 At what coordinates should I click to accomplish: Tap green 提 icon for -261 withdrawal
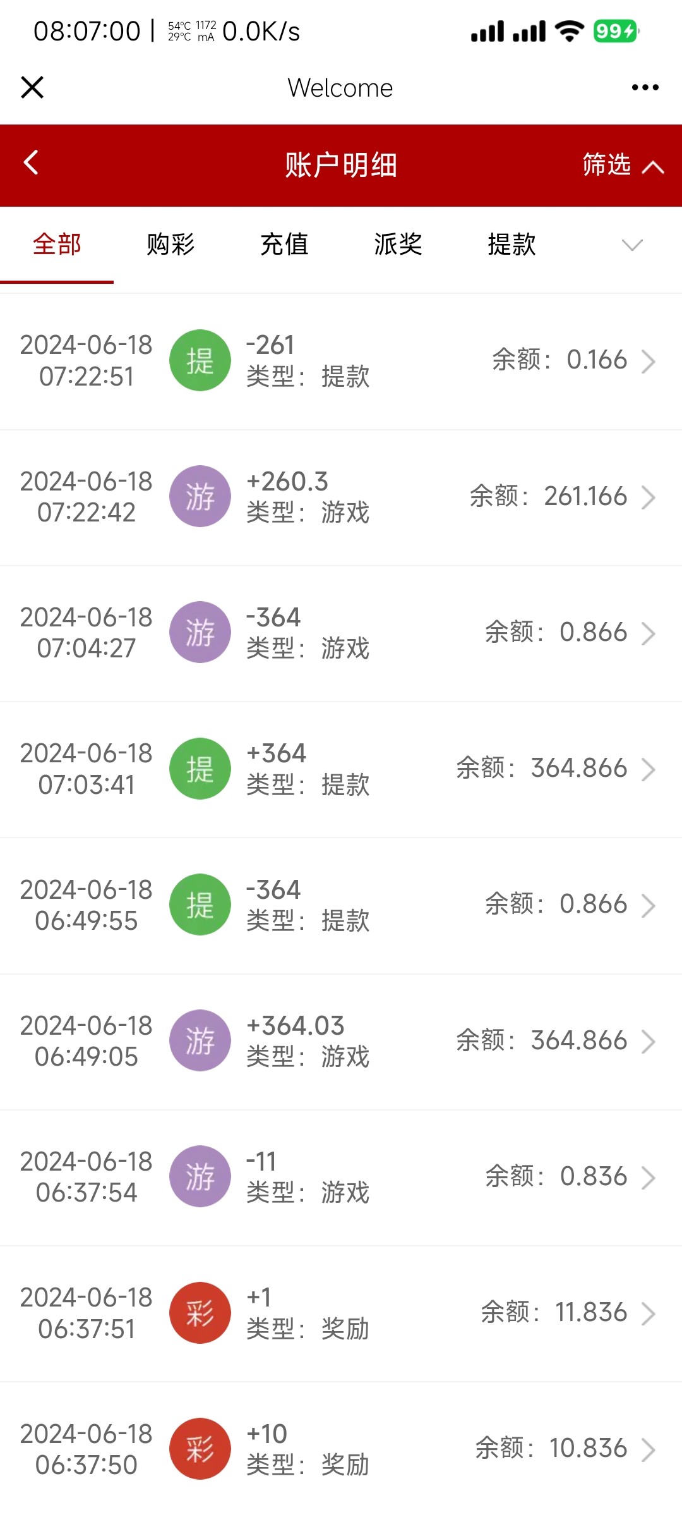click(200, 360)
